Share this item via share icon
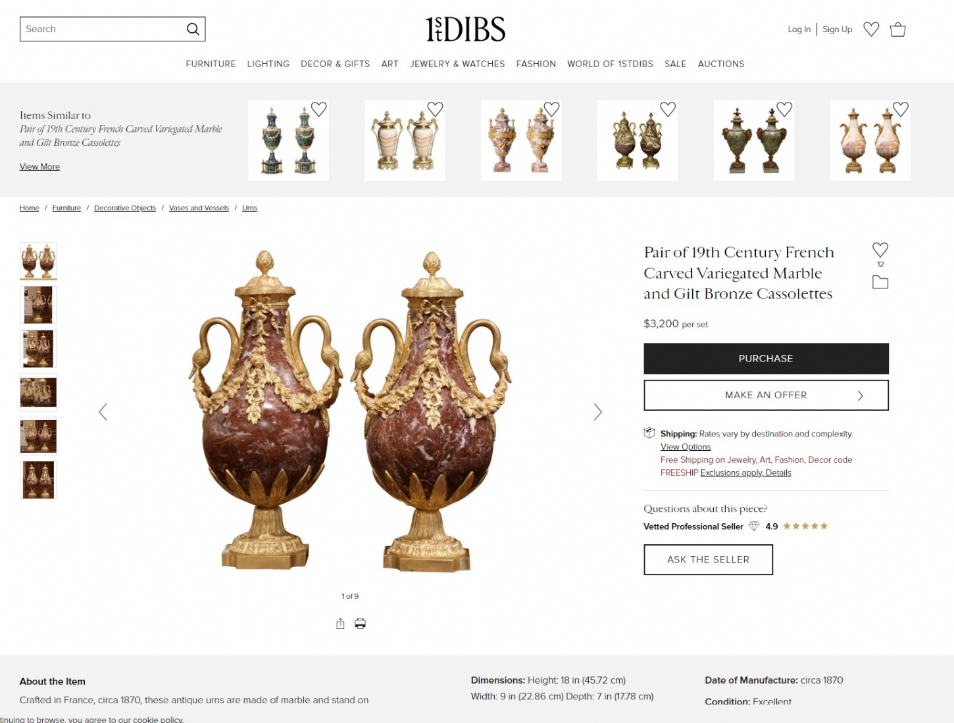This screenshot has width=954, height=723. pos(340,624)
